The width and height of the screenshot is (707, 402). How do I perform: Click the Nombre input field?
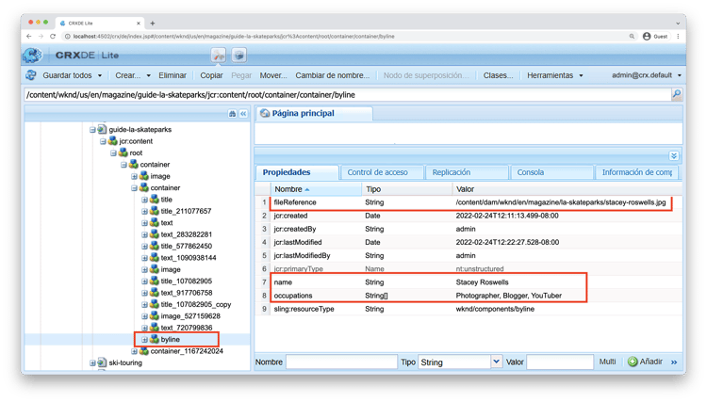tap(341, 362)
